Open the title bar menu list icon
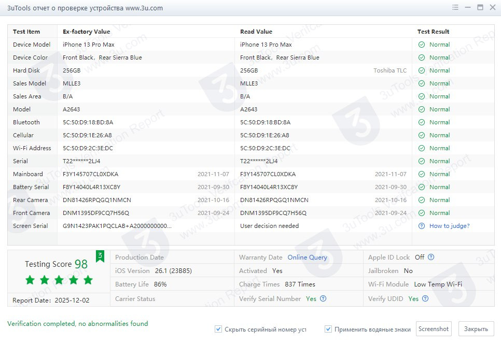Image resolution: width=501 pixels, height=344 pixels. [455, 7]
